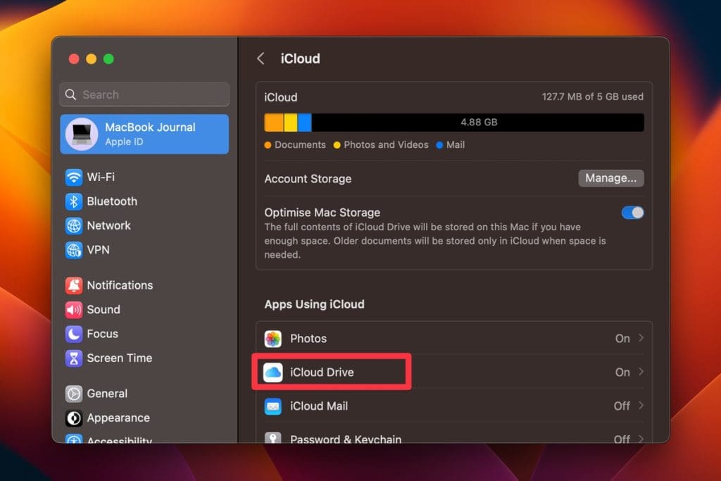The width and height of the screenshot is (721, 481).
Task: Click the Account Storage label
Action: click(x=308, y=179)
